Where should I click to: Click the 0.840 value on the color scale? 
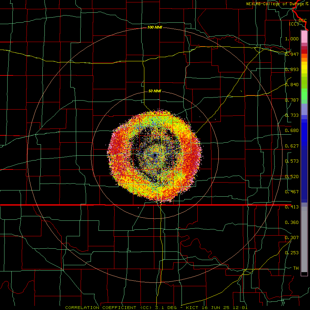click(x=292, y=85)
